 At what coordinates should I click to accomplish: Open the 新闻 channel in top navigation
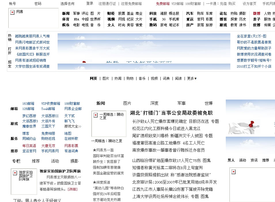pos(66,14)
